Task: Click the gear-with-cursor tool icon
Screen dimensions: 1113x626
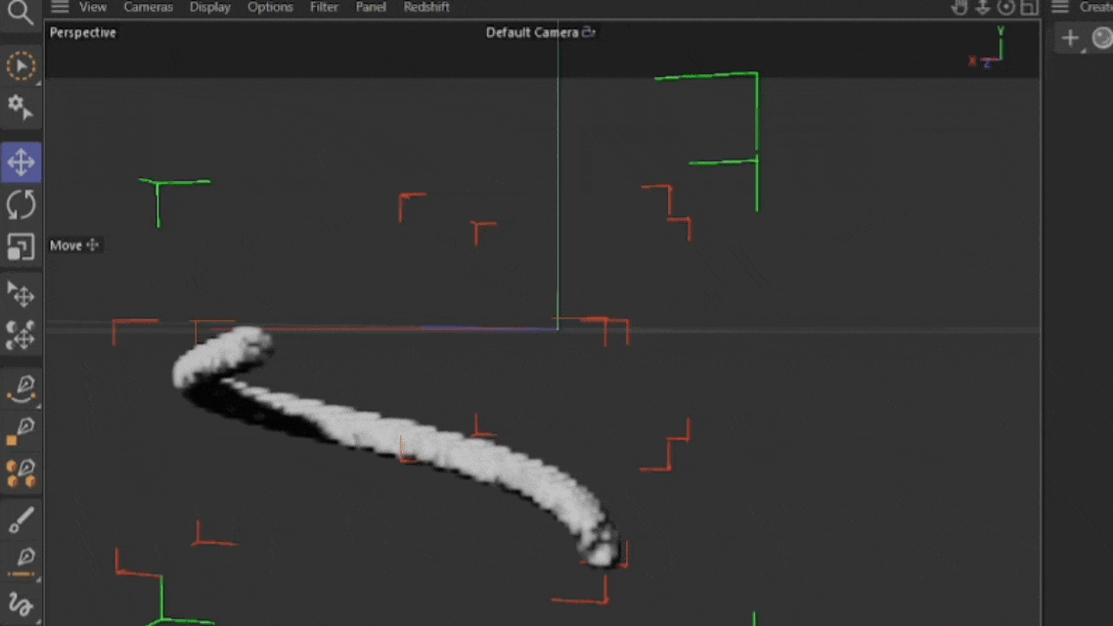Action: click(20, 108)
